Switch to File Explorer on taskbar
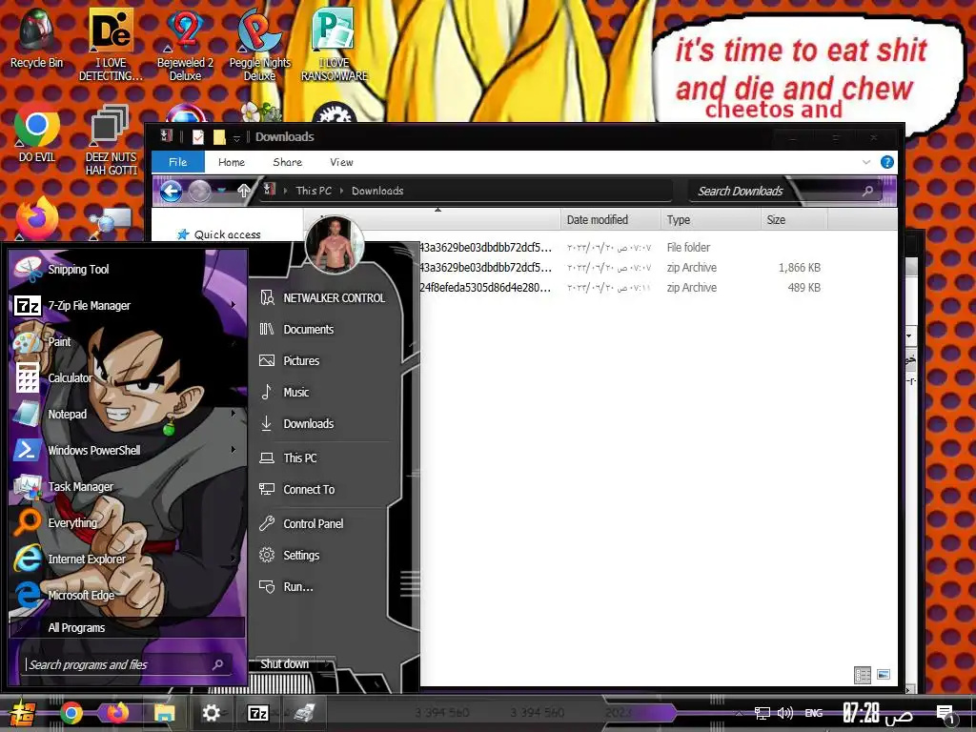This screenshot has height=732, width=976. [x=164, y=713]
